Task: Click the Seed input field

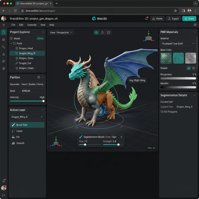Action: [32, 91]
